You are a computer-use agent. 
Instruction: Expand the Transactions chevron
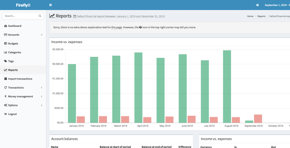(42, 88)
